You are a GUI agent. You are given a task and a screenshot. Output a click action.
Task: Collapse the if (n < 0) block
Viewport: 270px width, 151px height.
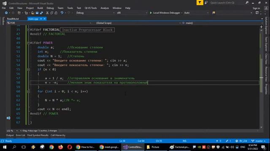(29, 70)
